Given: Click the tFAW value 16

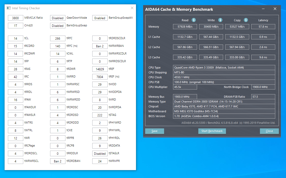Looking at the screenshot, I should coord(16,100).
